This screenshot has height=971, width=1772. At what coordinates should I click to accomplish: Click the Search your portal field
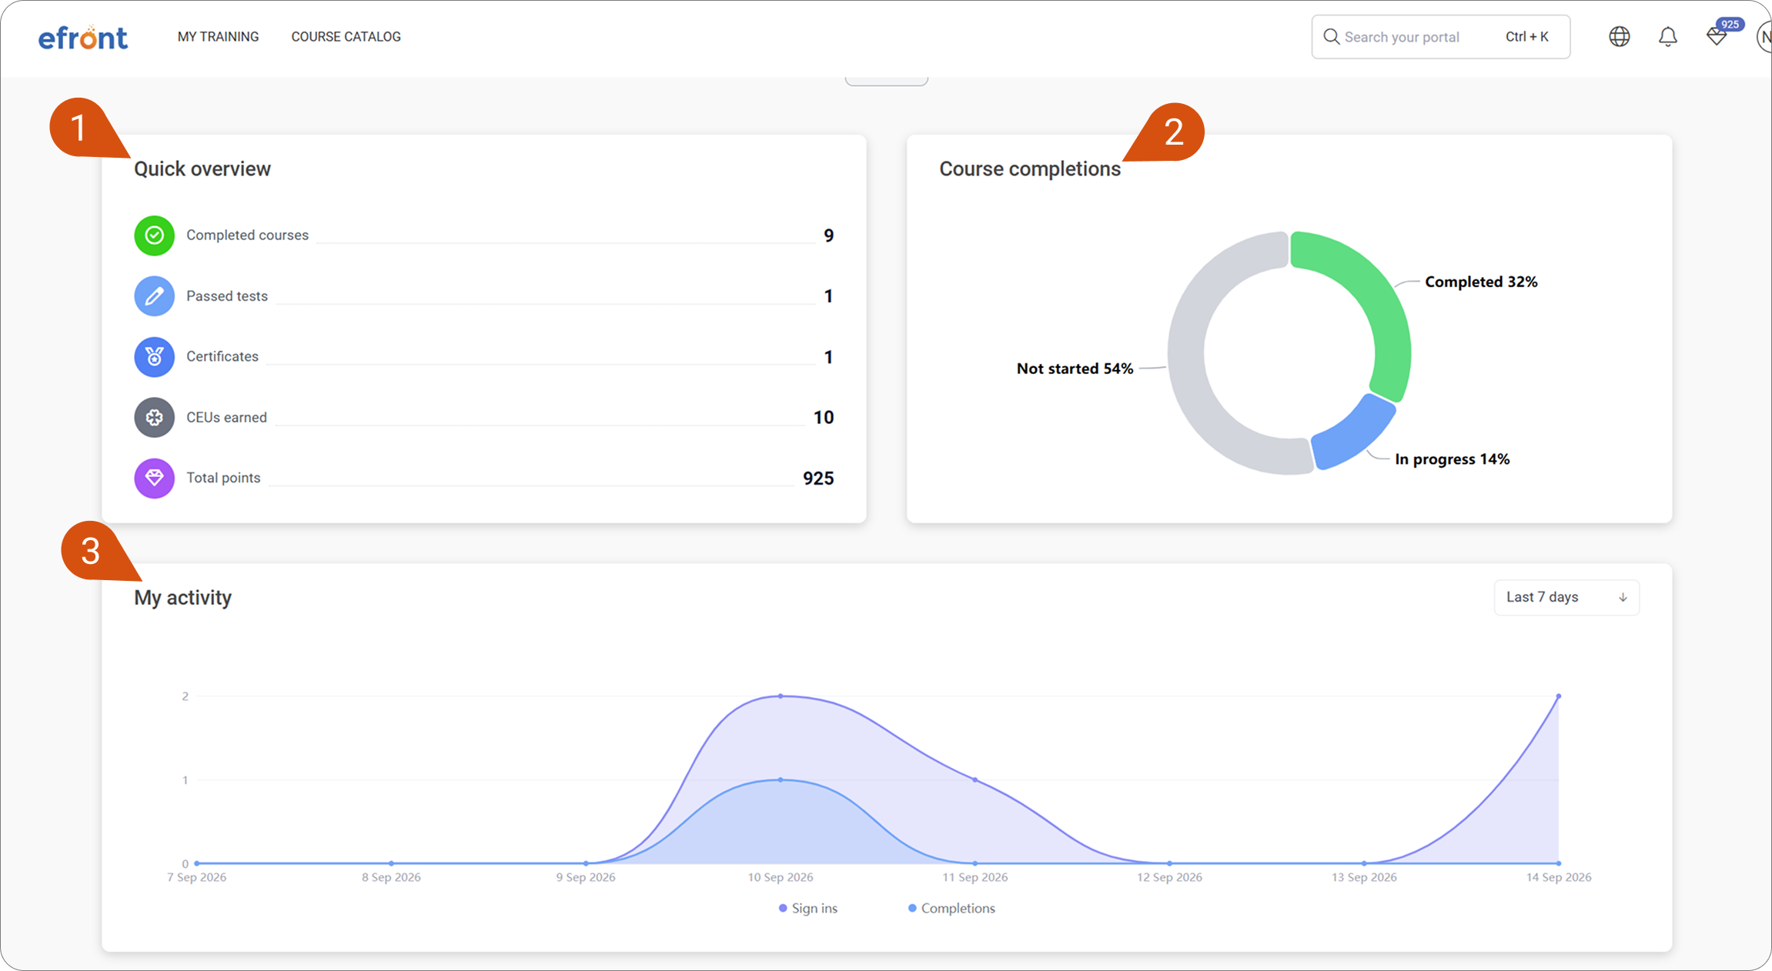pyautogui.click(x=1440, y=37)
